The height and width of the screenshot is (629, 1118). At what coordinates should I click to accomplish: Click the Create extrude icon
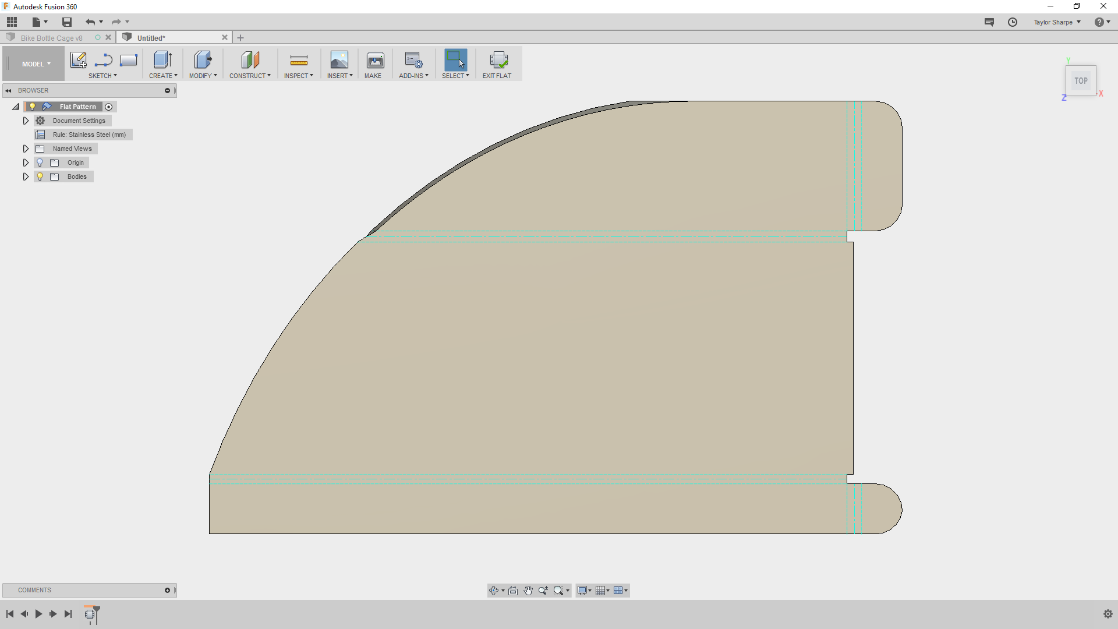(x=162, y=60)
